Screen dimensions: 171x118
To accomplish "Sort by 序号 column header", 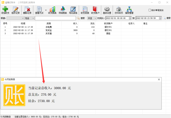I will pos(5,23).
